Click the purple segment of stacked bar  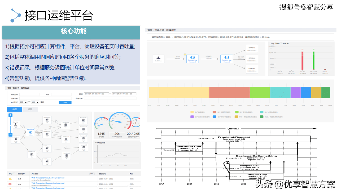(295, 93)
